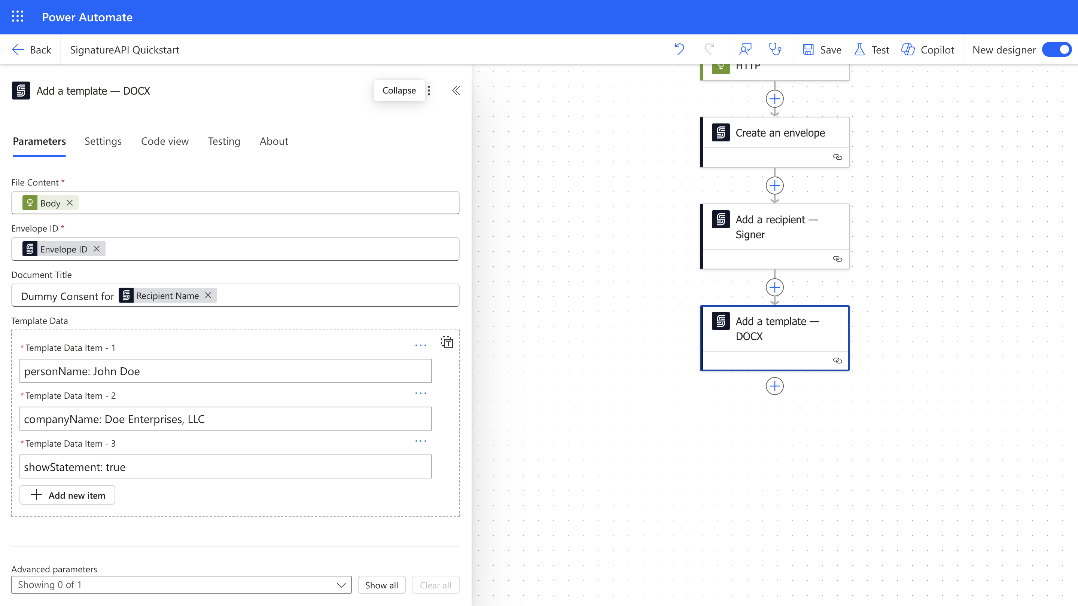Collapse panel with double chevron icon

[456, 91]
